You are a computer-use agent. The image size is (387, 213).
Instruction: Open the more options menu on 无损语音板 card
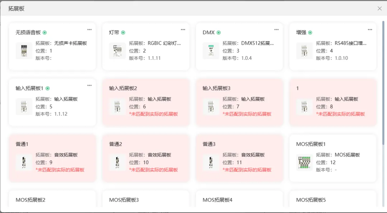[x=89, y=30]
